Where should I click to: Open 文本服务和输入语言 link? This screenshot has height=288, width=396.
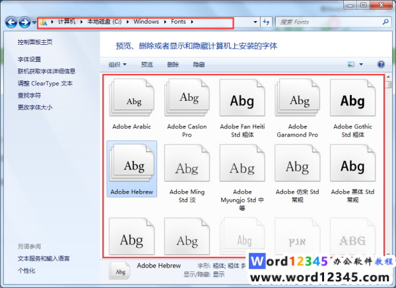click(x=44, y=258)
